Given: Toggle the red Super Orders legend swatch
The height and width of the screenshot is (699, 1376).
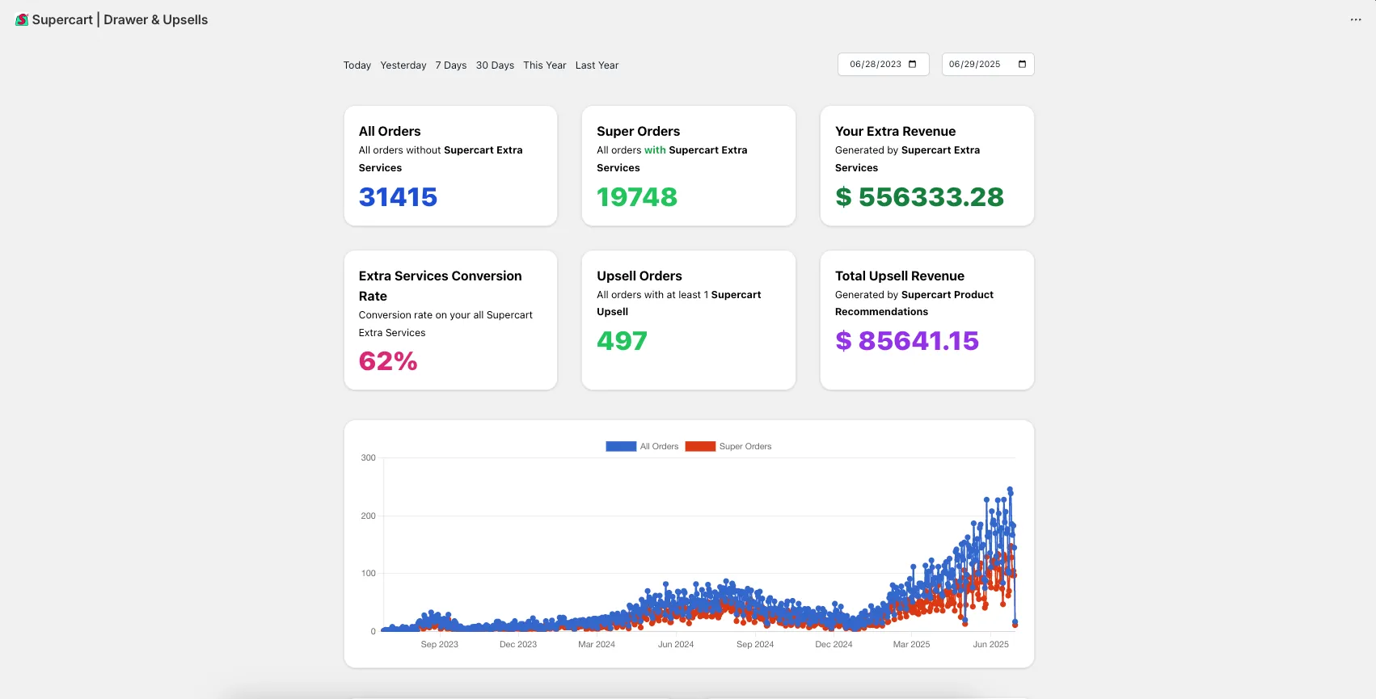Looking at the screenshot, I should coord(700,446).
